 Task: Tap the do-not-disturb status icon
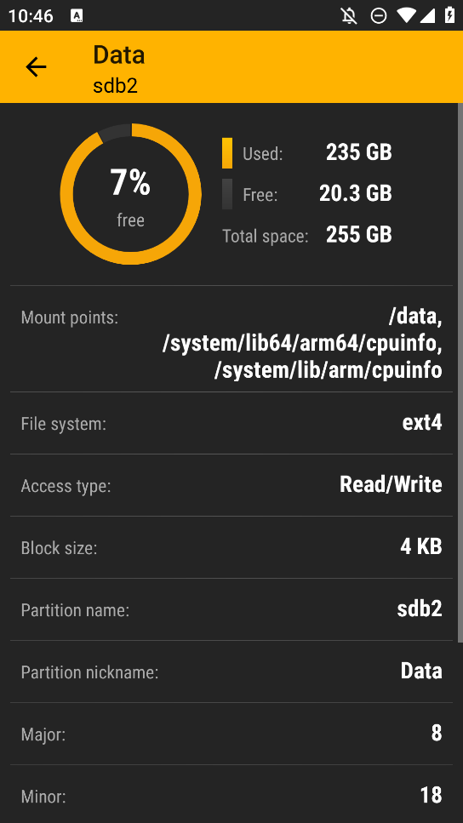click(x=378, y=16)
